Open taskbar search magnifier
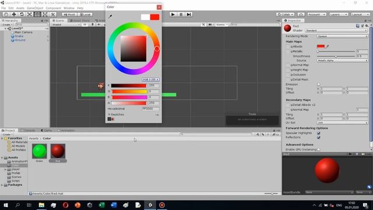 pyautogui.click(x=17, y=205)
